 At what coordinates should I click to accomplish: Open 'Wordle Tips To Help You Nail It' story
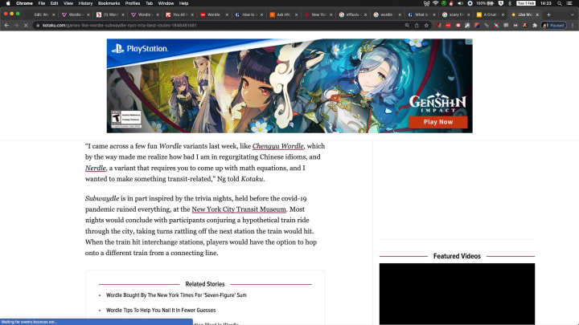point(161,311)
